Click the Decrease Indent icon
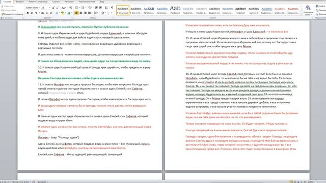Screen dimensions: 326x183 96,8
